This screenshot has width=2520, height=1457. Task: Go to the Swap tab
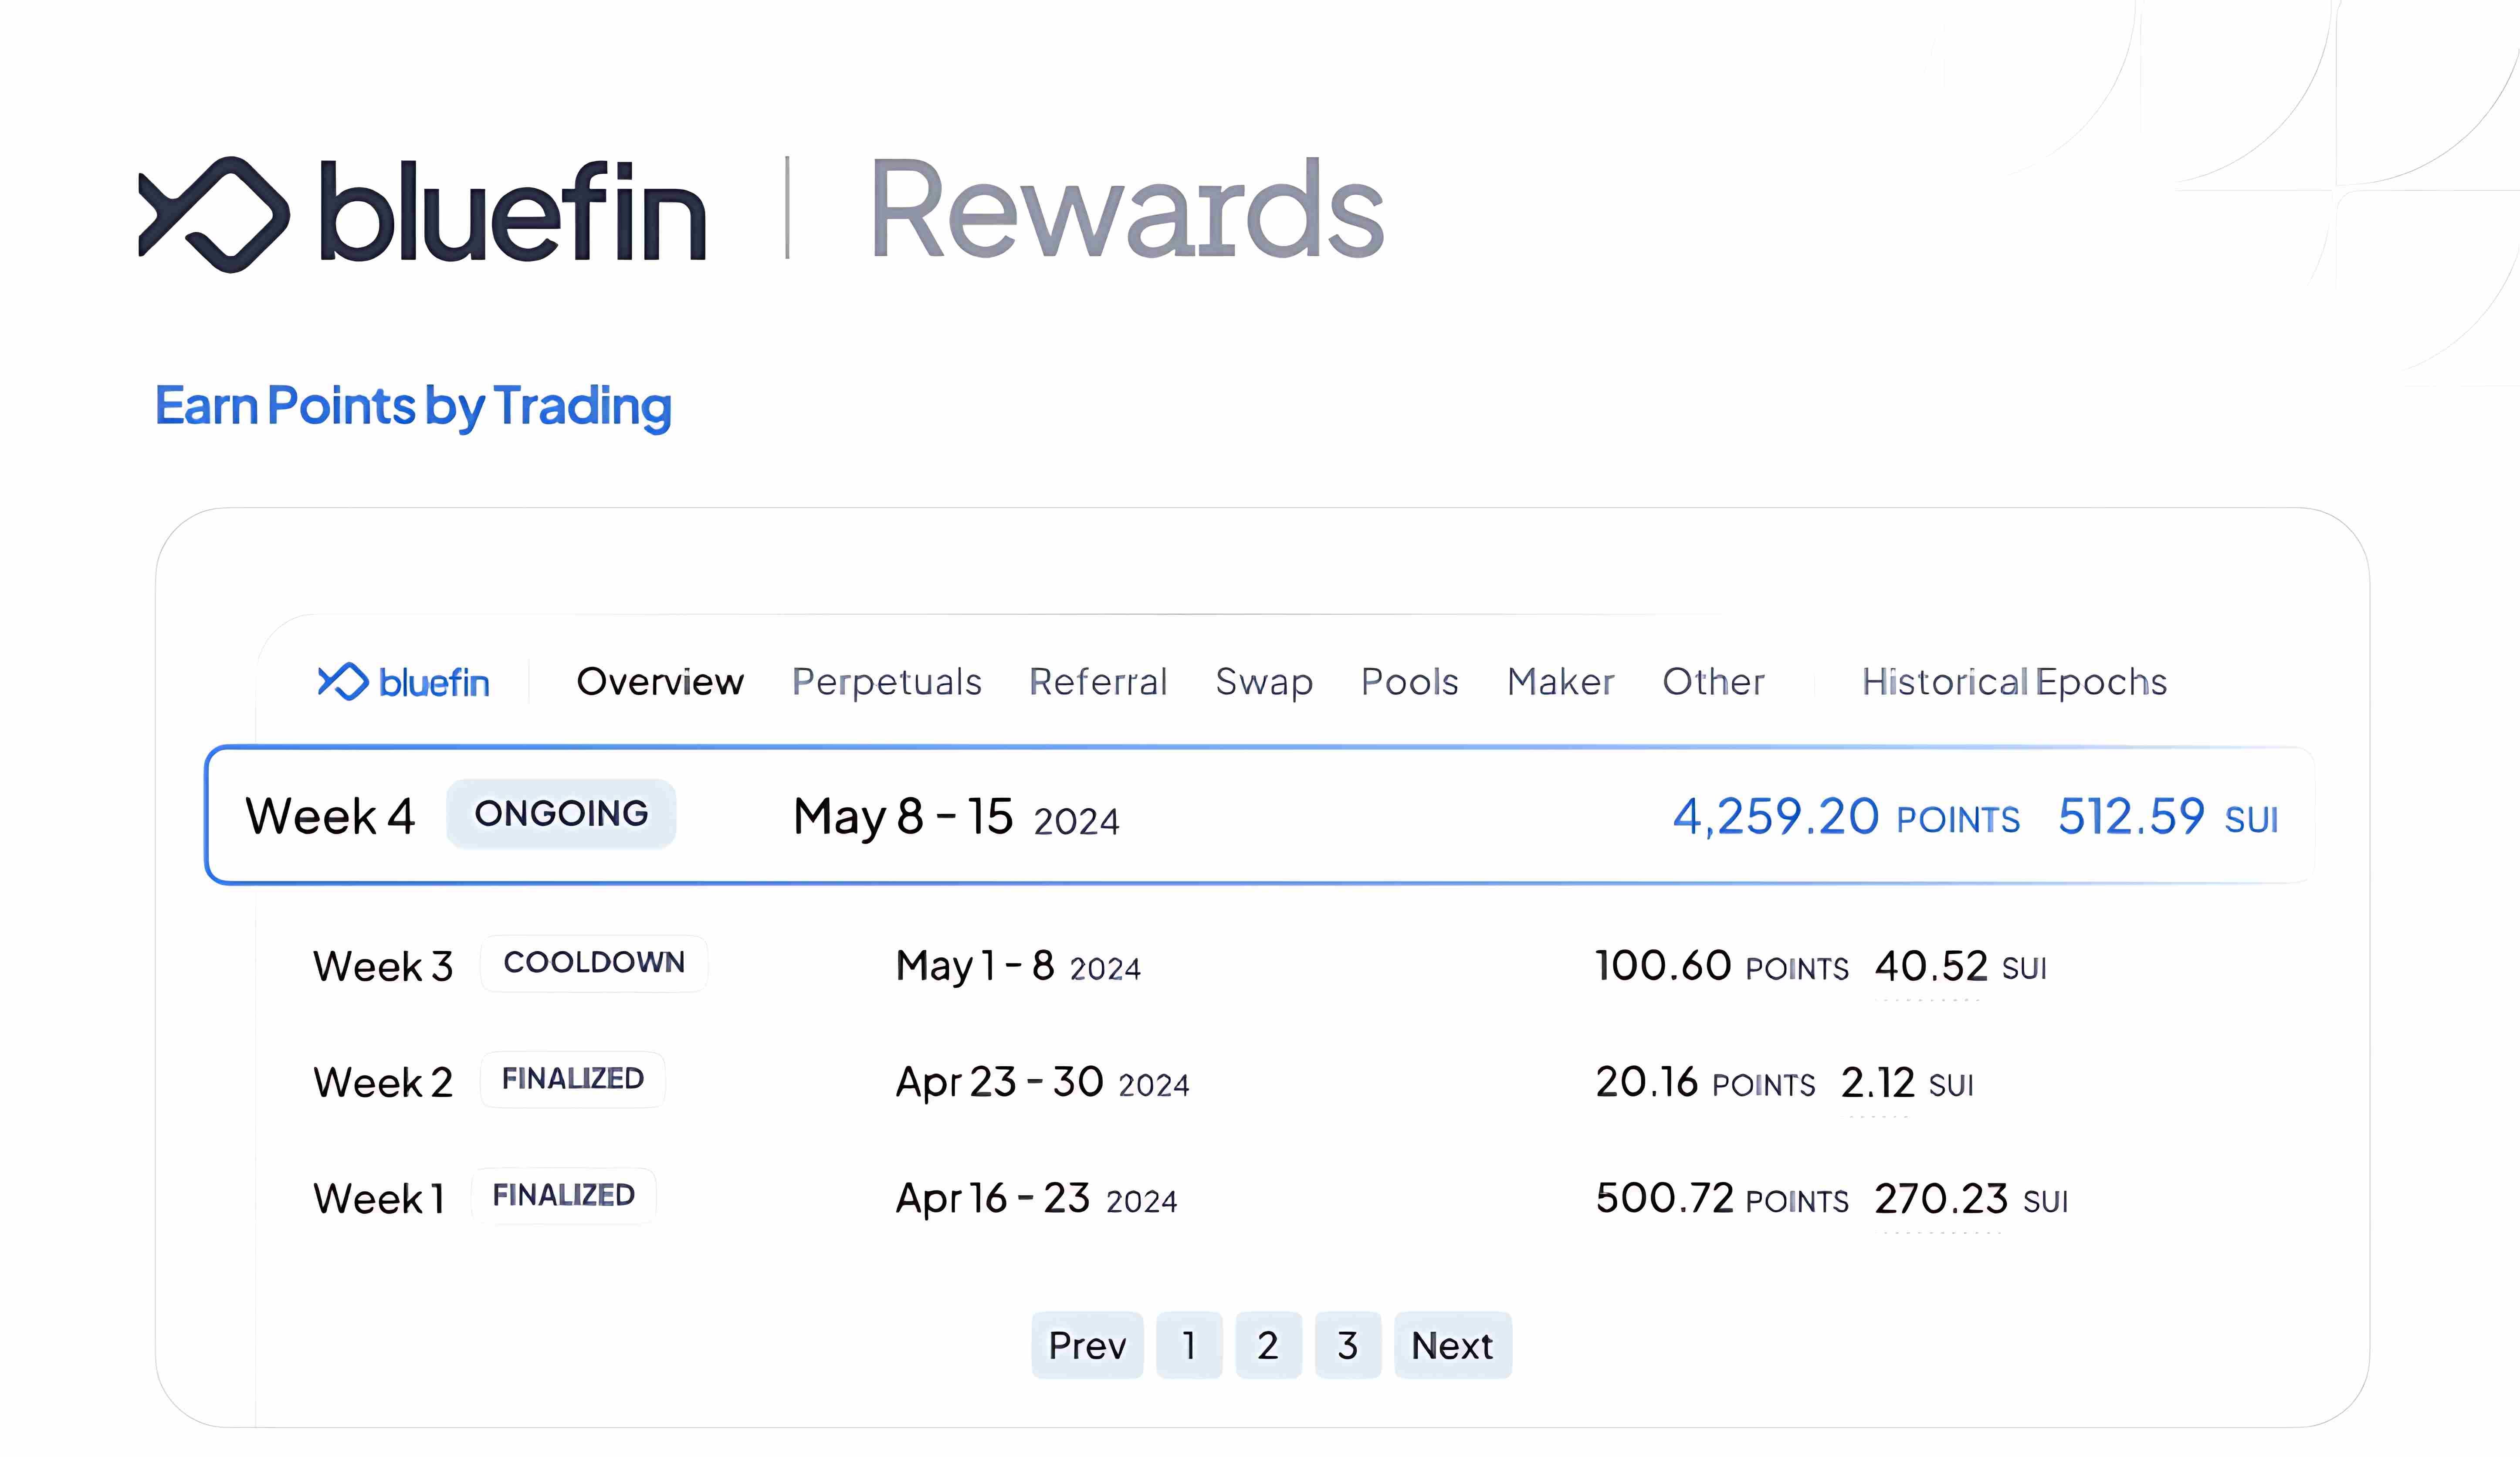(x=1264, y=682)
